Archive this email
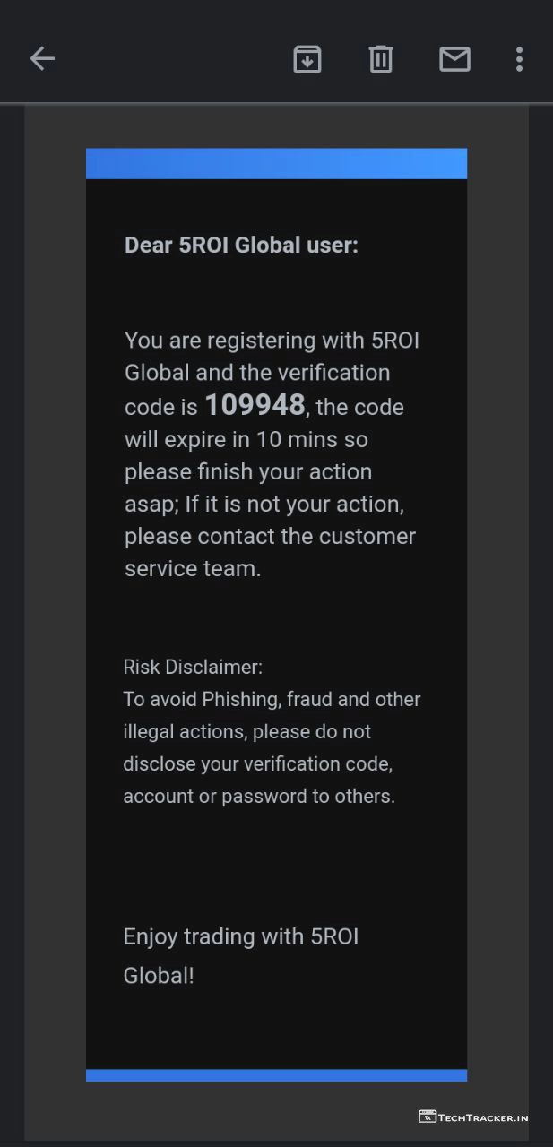 tap(307, 59)
